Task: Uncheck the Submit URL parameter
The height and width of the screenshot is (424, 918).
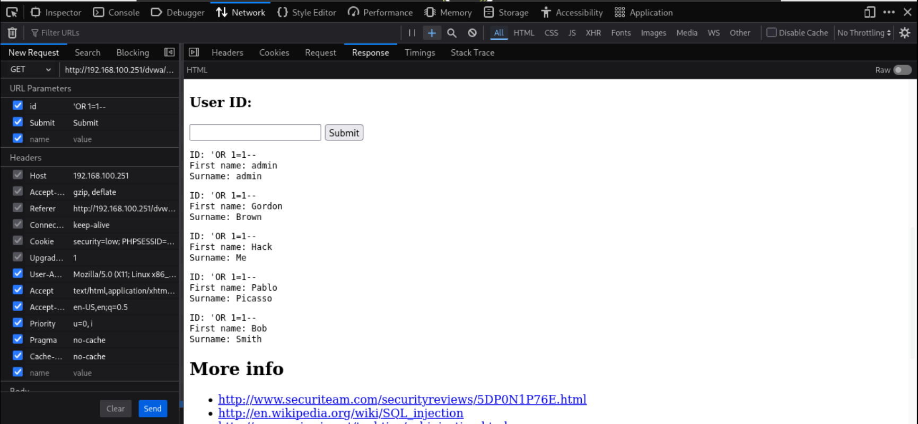Action: pos(18,122)
